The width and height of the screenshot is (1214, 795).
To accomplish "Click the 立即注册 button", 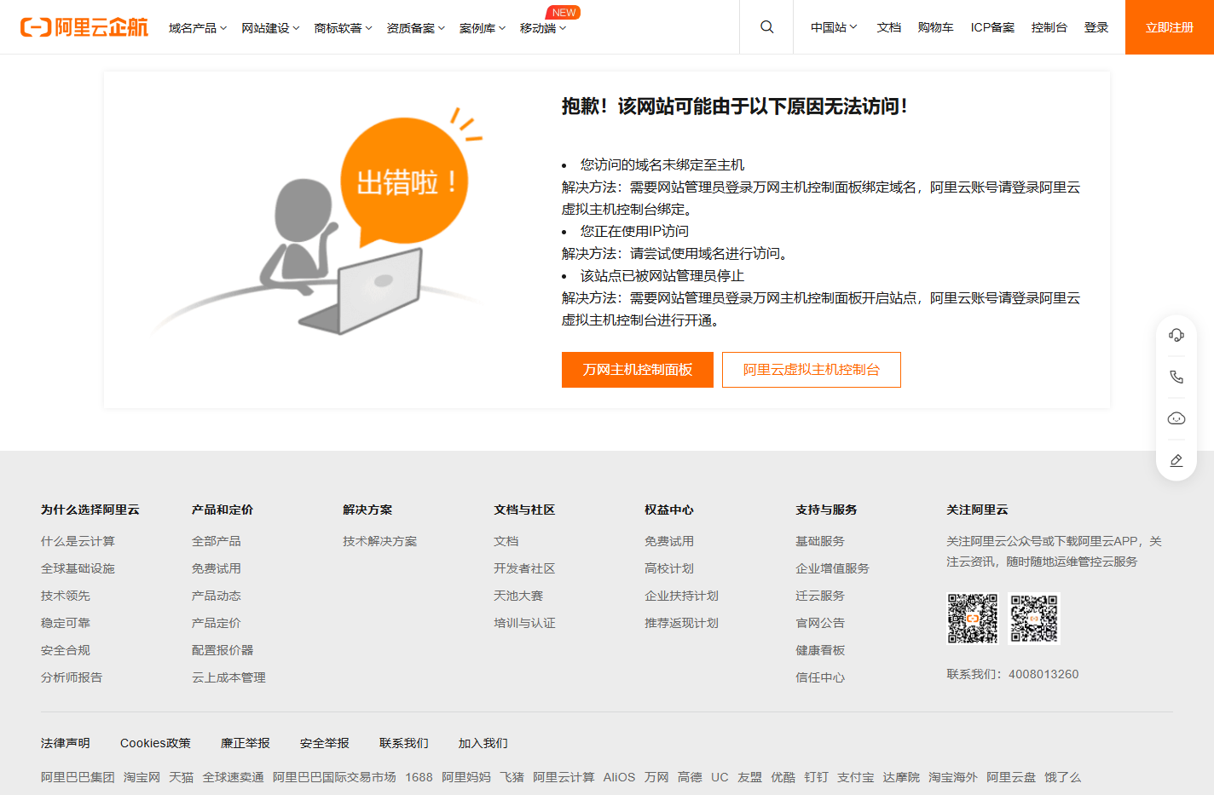I will coord(1170,27).
